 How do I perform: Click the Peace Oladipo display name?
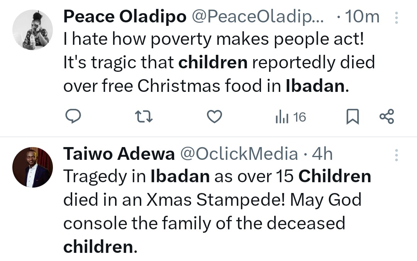[125, 17]
